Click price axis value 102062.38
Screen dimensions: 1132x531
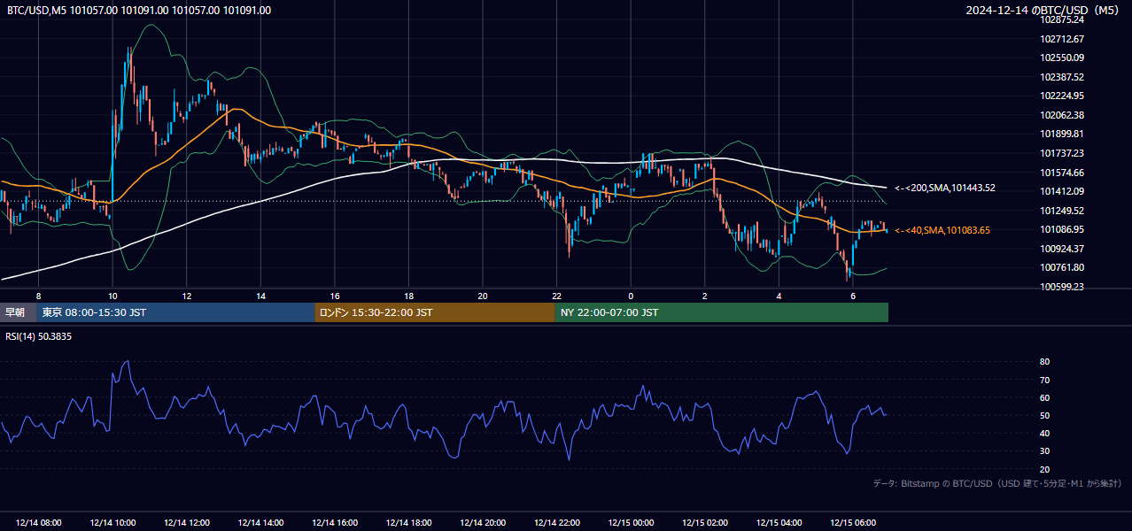point(1062,115)
